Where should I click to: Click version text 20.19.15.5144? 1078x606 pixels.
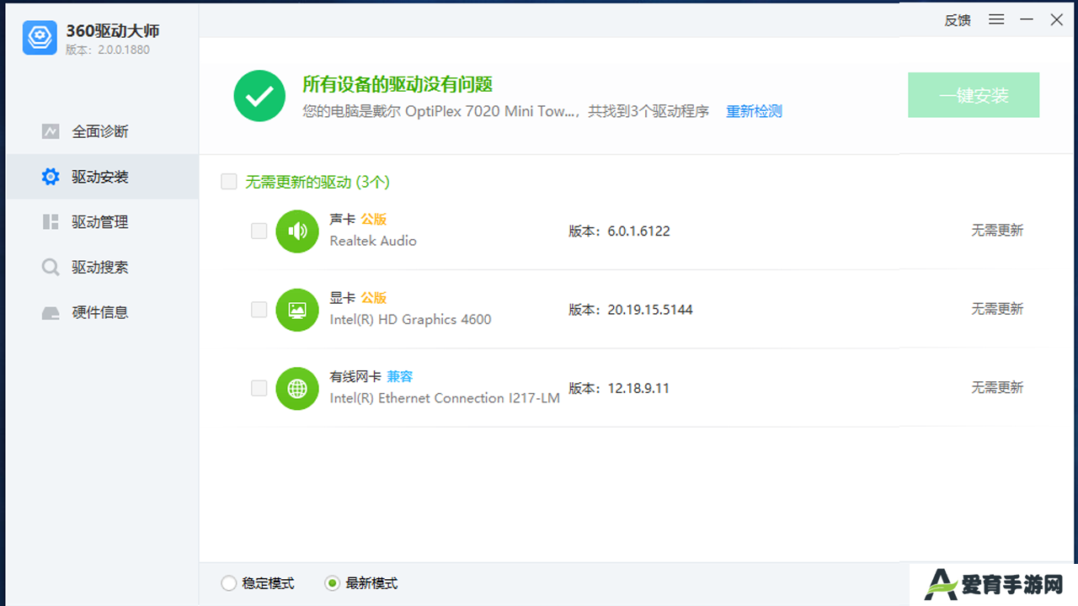[650, 310]
